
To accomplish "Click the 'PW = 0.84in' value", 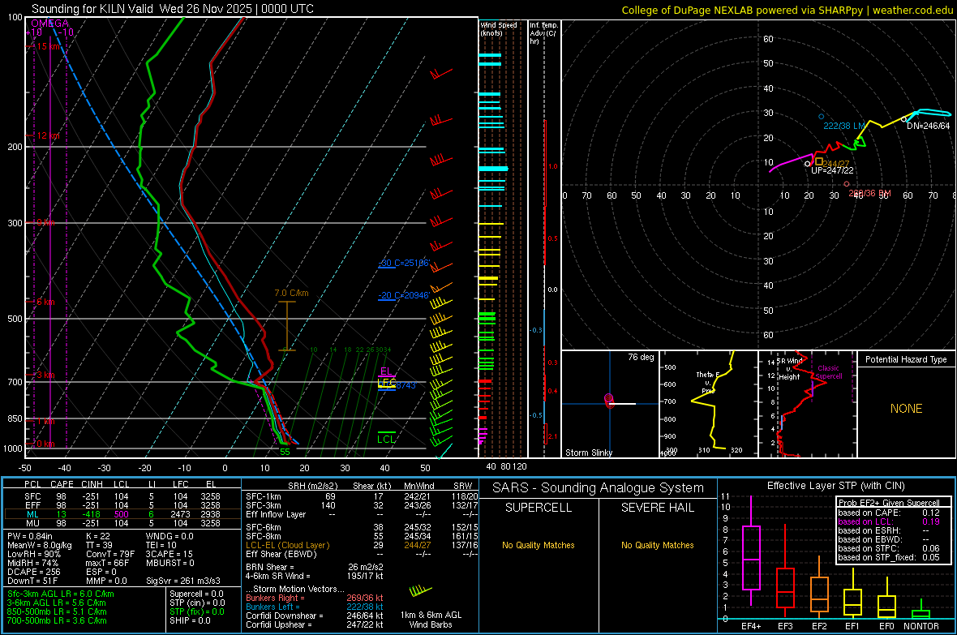I will (31, 536).
